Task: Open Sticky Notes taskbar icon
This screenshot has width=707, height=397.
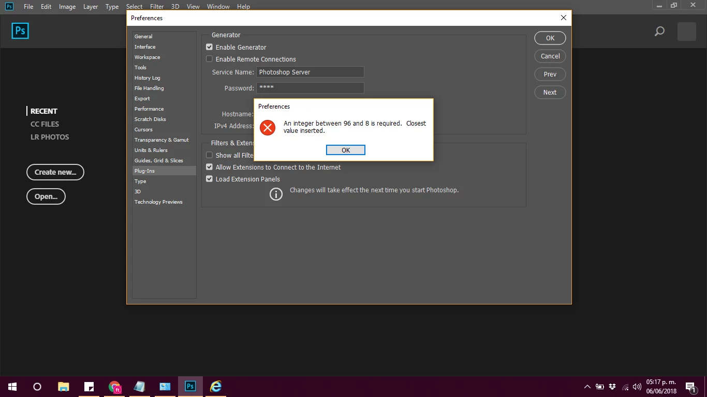Action: [x=89, y=387]
